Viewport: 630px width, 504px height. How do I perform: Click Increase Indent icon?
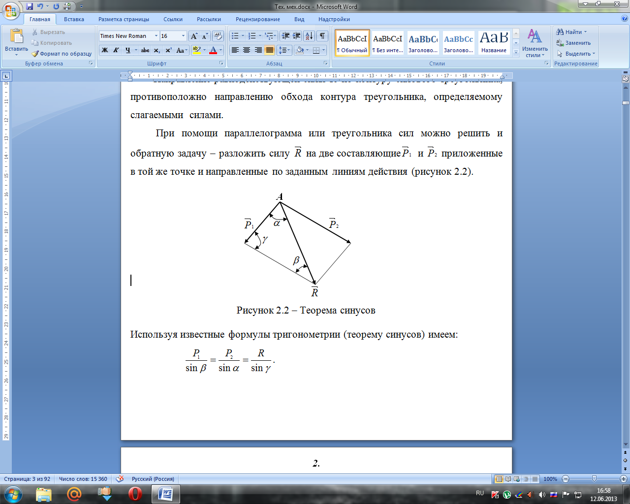point(297,36)
